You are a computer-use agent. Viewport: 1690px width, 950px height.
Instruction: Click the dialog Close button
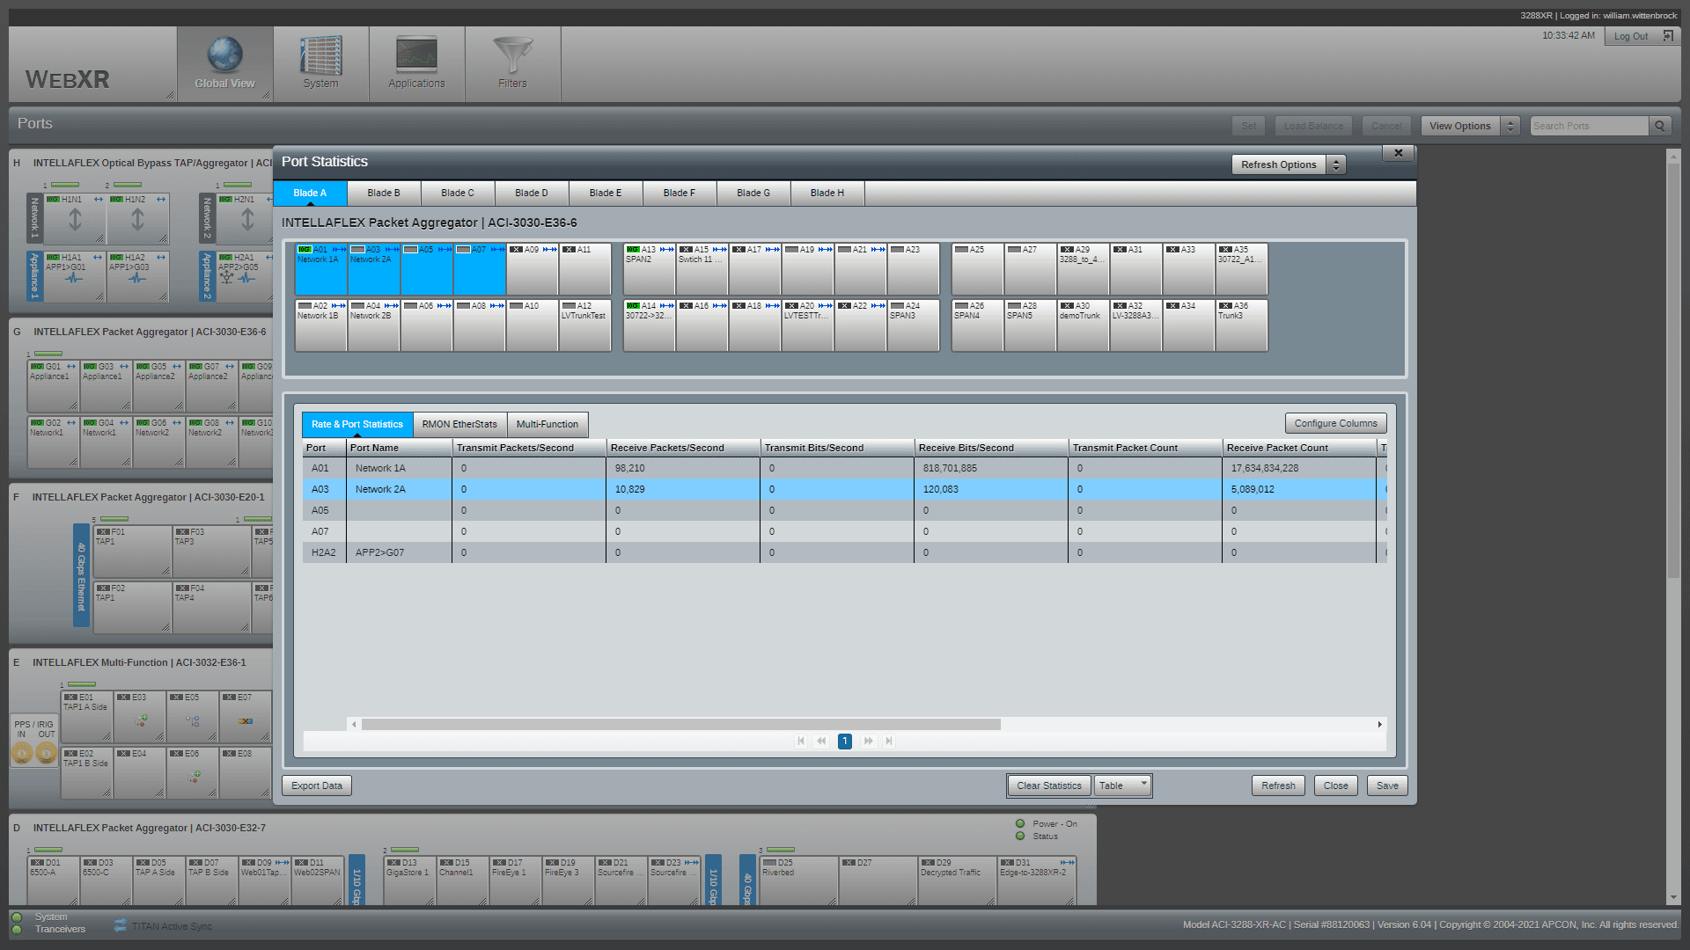1335,786
